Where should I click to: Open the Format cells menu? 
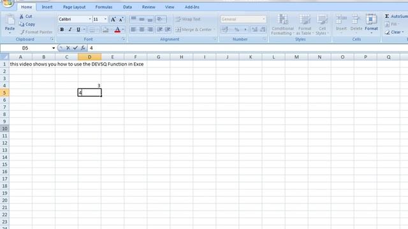(371, 24)
